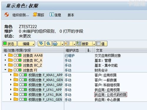The width and height of the screenshot is (147, 110).
Task: Click folder icon of F_LFA1_BUK row
Action: (16, 94)
